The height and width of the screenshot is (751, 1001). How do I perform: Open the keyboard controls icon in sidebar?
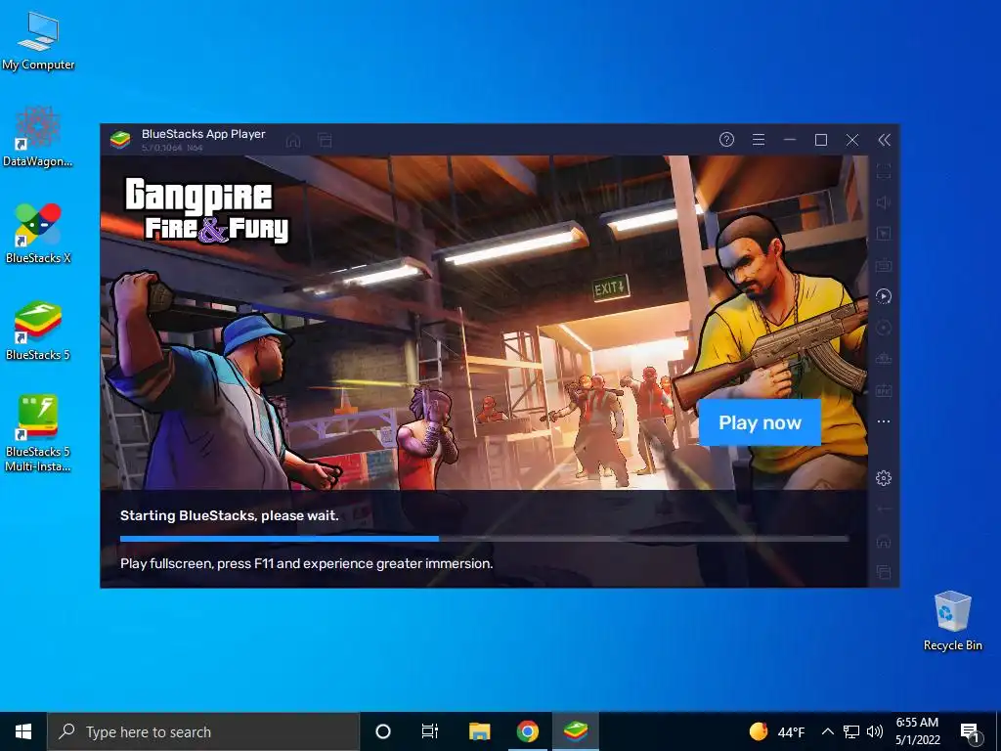pos(884,265)
